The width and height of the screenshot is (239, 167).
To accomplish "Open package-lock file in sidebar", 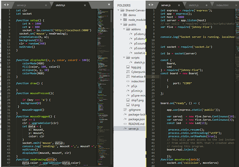I will pos(137,115).
